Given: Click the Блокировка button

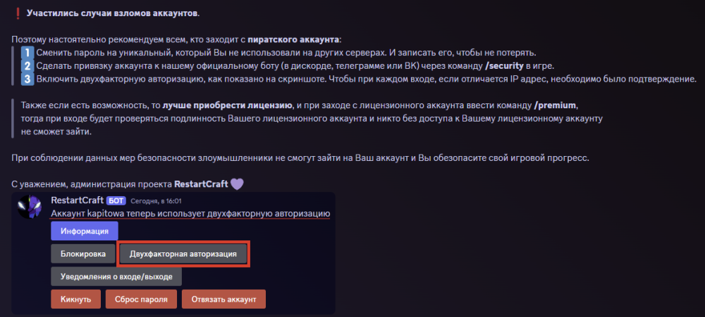Looking at the screenshot, I should (x=83, y=254).
